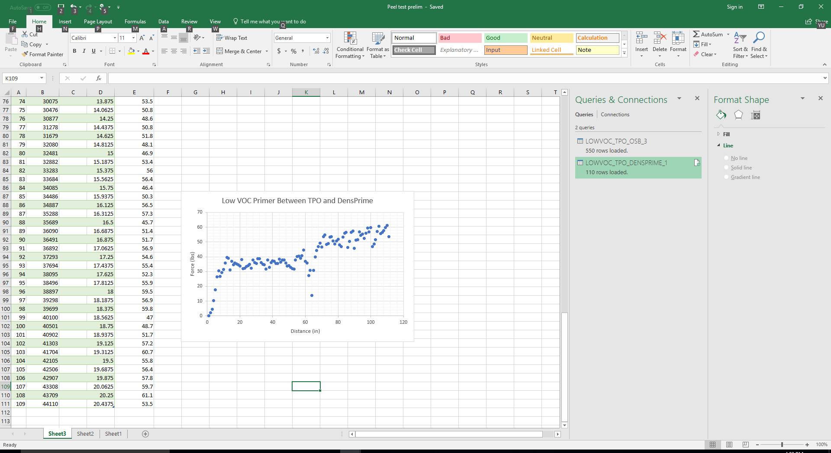Toggle the AutoSave switch

click(x=42, y=7)
